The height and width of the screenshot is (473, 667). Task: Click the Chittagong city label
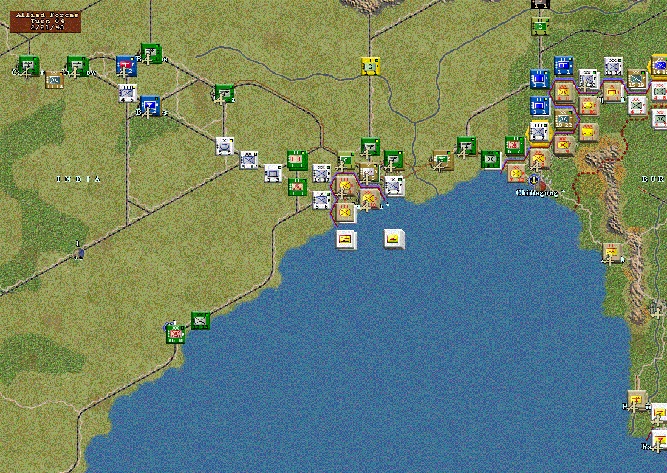tap(537, 193)
